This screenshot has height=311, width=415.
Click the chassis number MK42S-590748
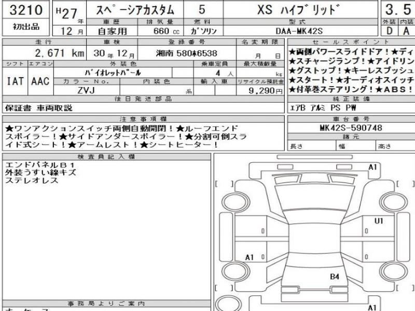coord(350,128)
